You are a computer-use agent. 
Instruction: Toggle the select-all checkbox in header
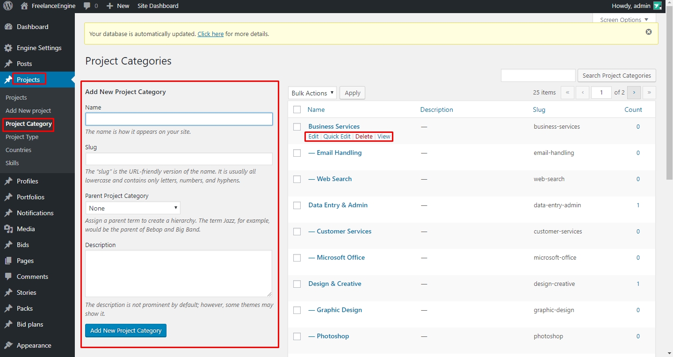(x=297, y=110)
